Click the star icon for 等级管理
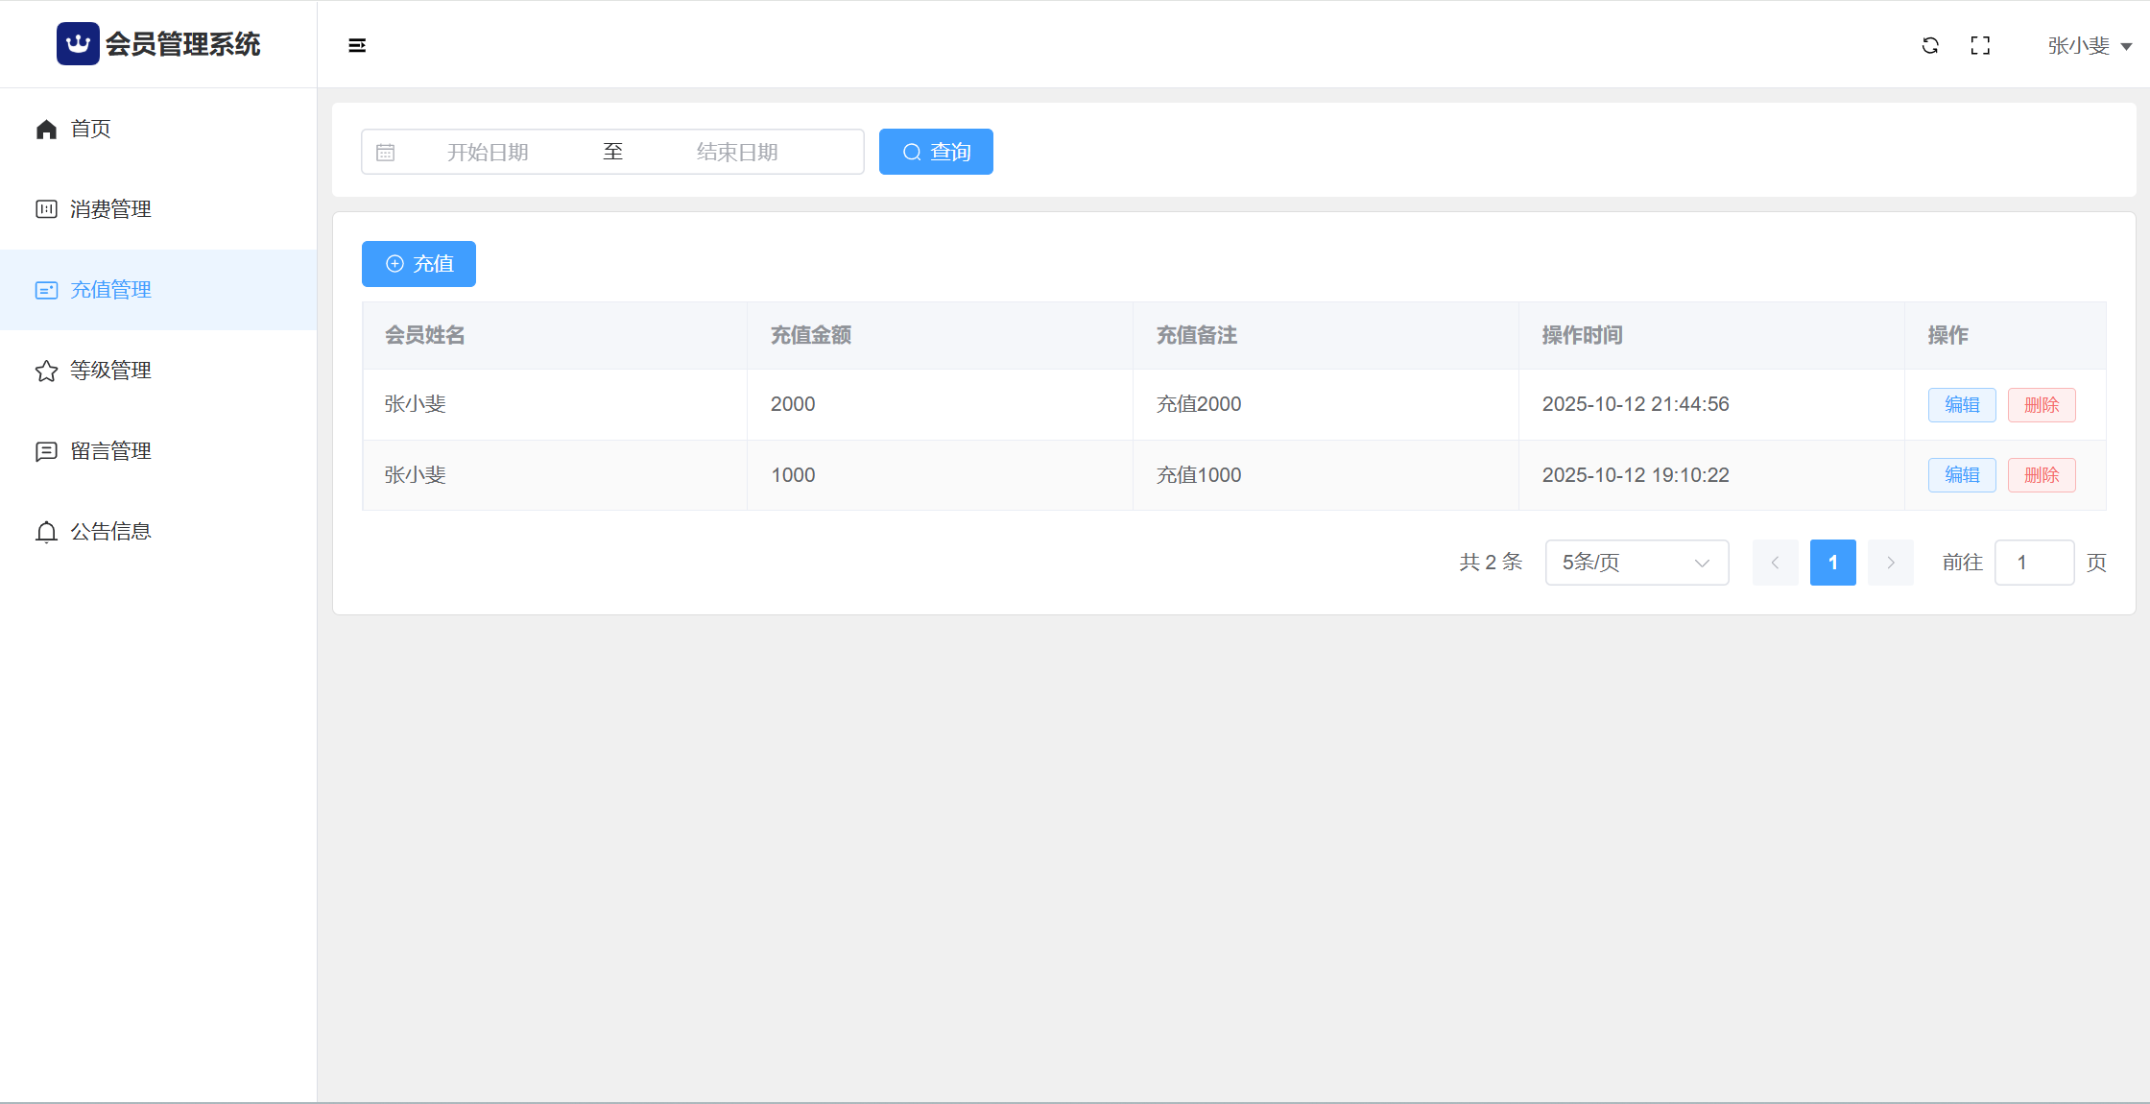2150x1104 pixels. (46, 371)
